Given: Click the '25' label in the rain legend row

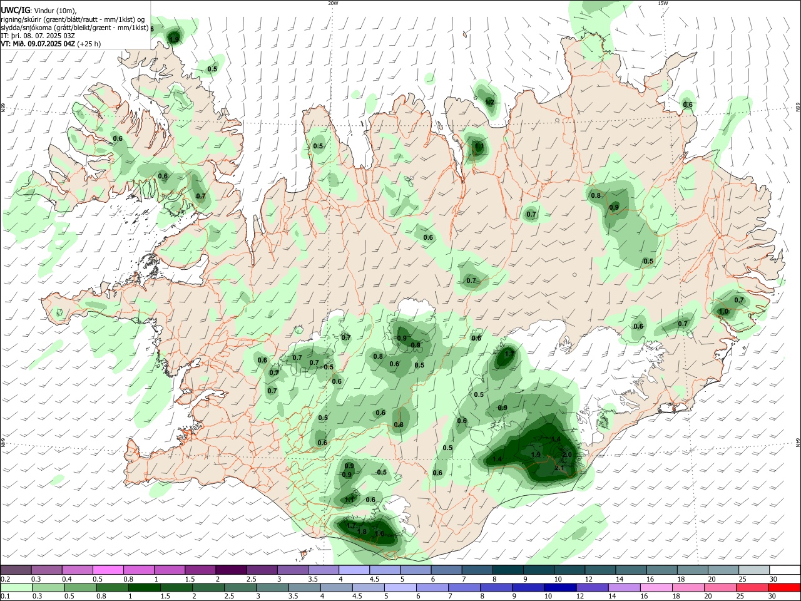Looking at the screenshot, I should click(x=742, y=597).
